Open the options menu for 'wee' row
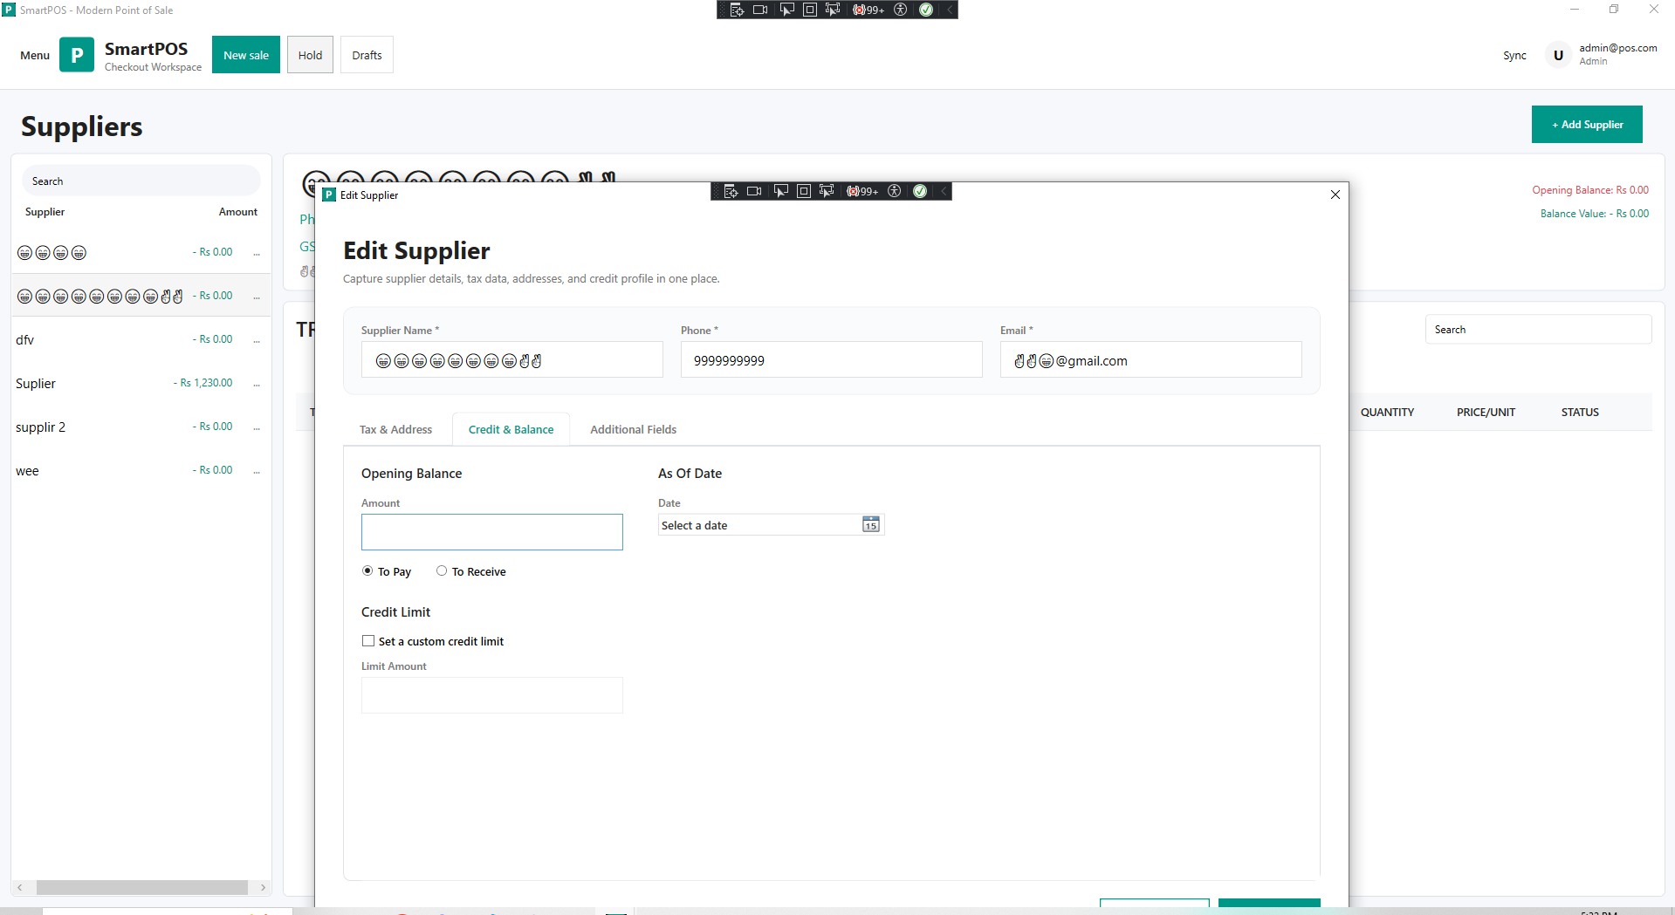The image size is (1675, 915). [257, 471]
